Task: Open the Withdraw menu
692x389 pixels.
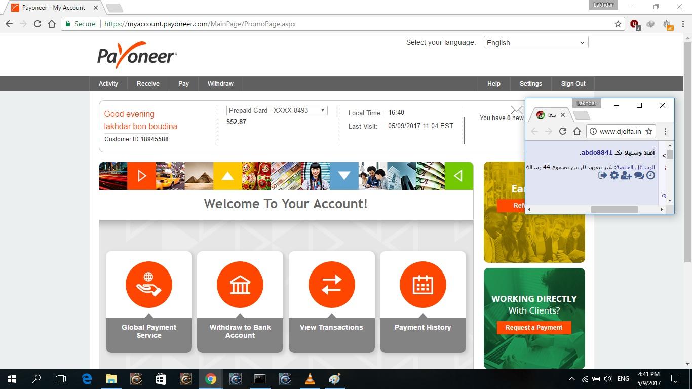Action: coord(220,84)
